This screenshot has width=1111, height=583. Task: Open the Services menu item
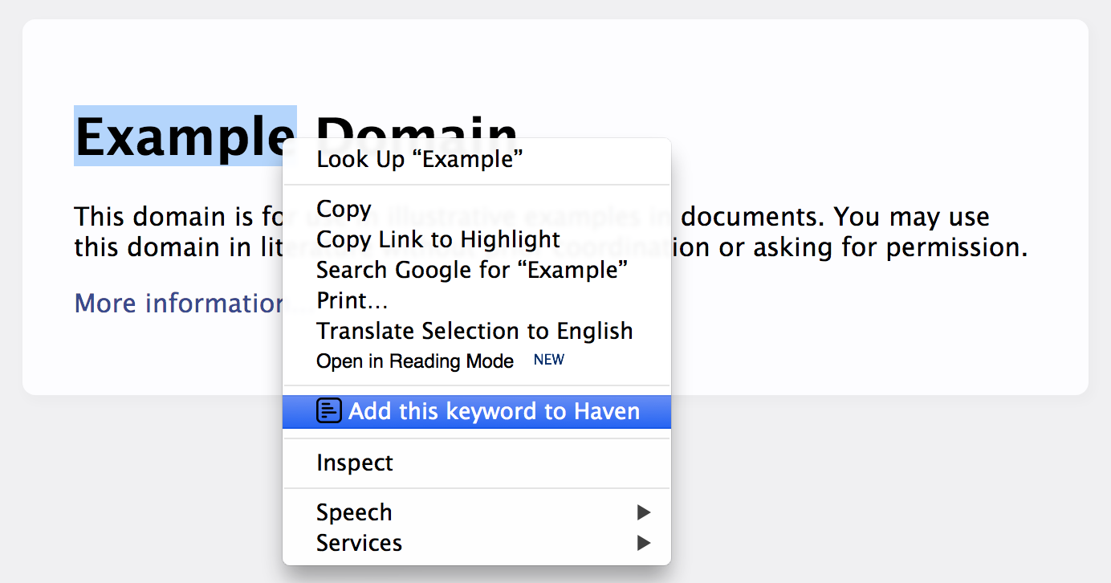tap(359, 543)
